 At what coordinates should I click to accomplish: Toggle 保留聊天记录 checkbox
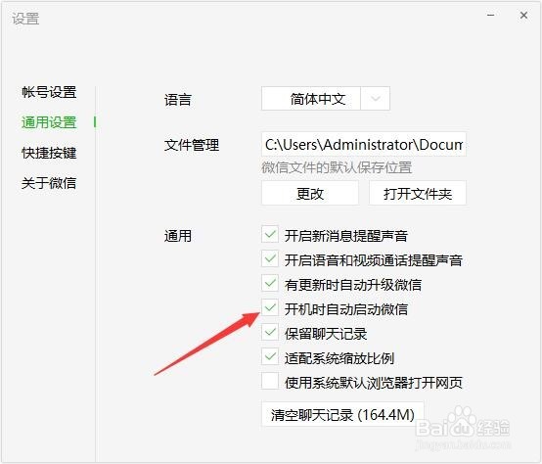[270, 332]
